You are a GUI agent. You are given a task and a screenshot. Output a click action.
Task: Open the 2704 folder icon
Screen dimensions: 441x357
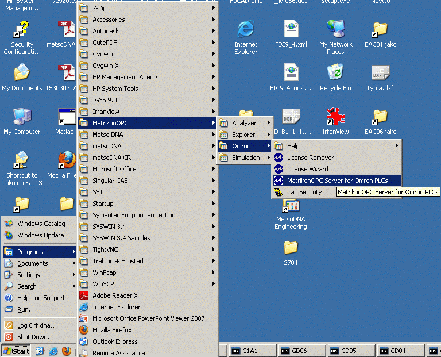291,248
